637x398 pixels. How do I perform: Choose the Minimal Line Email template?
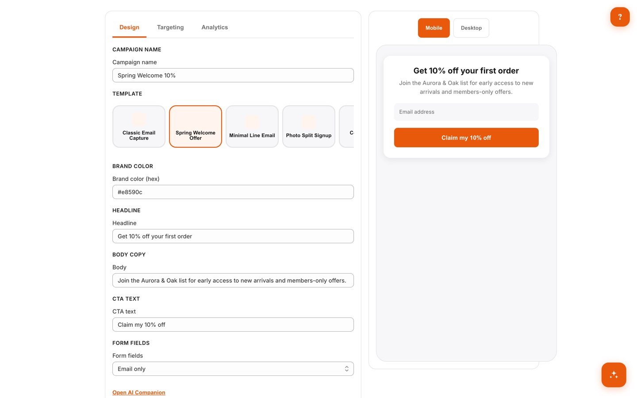(252, 126)
